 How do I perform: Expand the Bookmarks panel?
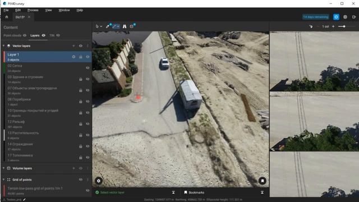point(262,192)
